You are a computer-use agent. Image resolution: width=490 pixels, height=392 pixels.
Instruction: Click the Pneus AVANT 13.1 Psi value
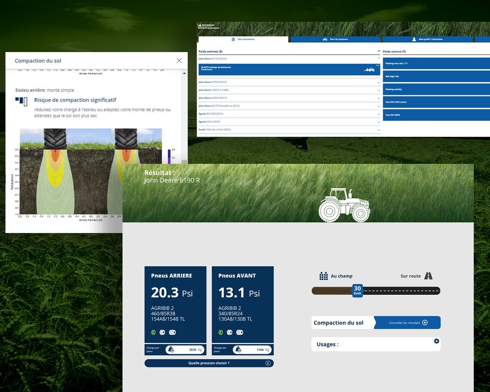239,293
